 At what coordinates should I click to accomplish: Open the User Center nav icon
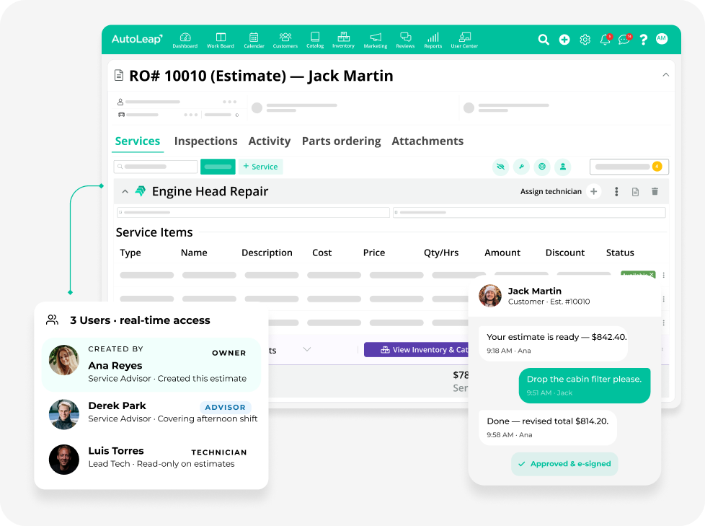(464, 40)
